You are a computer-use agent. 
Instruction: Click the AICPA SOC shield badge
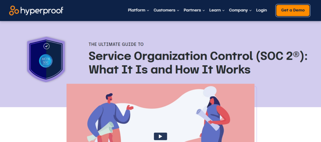[x=46, y=60]
